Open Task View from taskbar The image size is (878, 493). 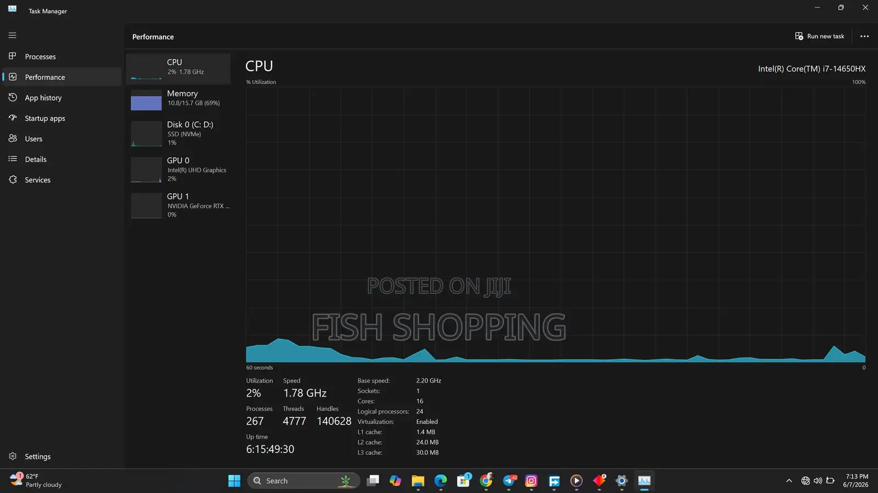373,481
